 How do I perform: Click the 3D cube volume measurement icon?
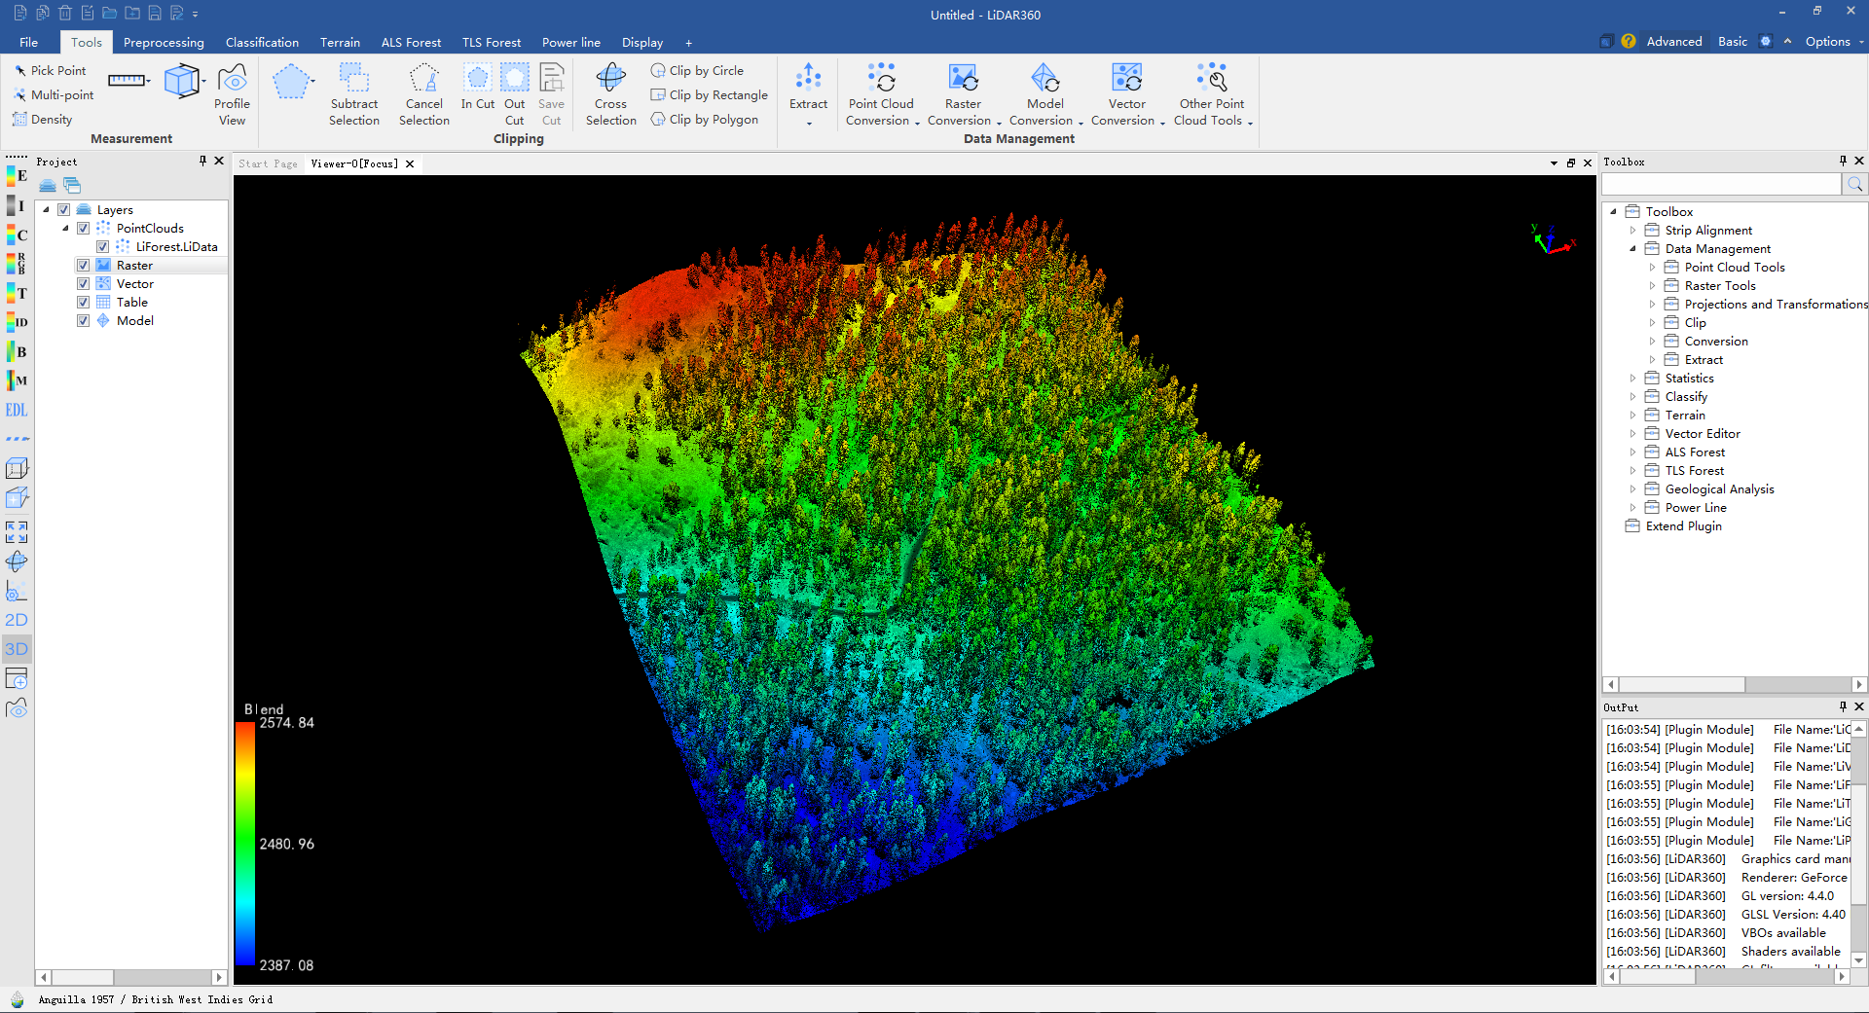coord(181,81)
